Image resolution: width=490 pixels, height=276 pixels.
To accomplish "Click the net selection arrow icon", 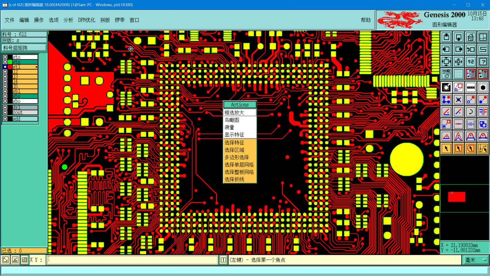I will click(x=483, y=148).
